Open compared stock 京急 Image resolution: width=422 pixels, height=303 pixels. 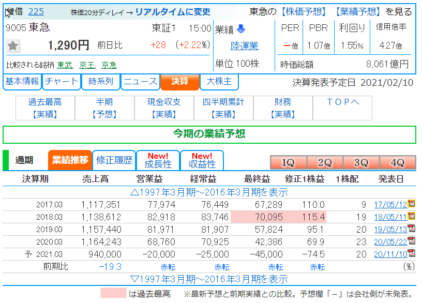tap(109, 65)
